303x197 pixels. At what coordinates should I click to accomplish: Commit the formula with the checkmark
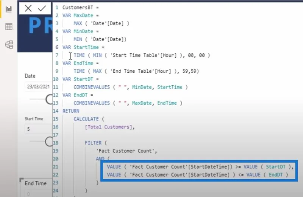click(42, 8)
